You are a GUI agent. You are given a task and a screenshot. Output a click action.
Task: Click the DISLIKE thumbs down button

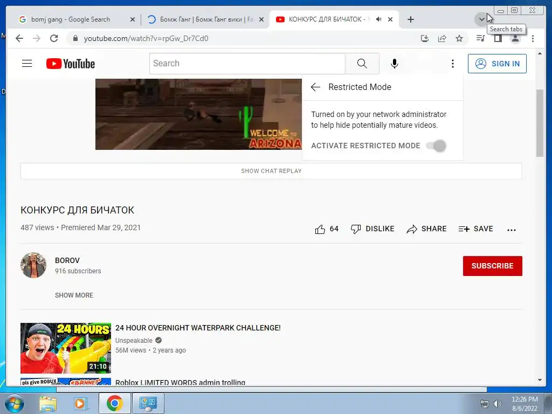pos(372,229)
